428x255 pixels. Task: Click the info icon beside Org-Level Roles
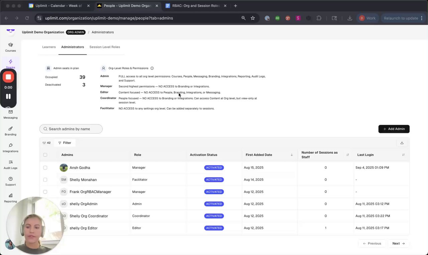point(152,68)
